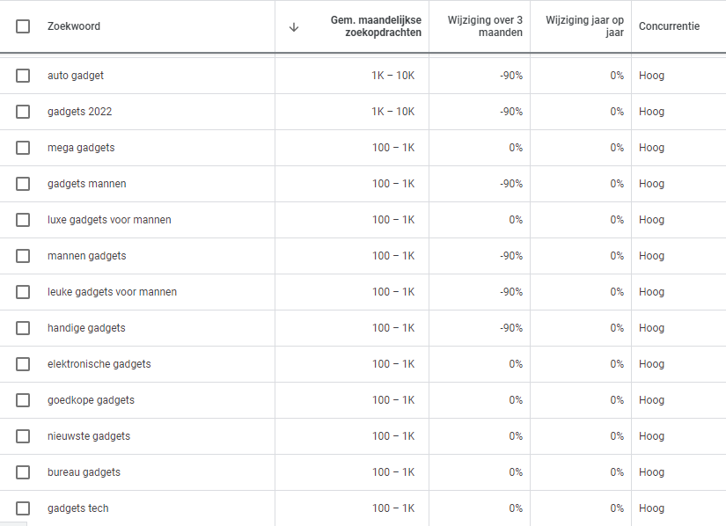Tick the select-all checkbox in header

pyautogui.click(x=23, y=26)
